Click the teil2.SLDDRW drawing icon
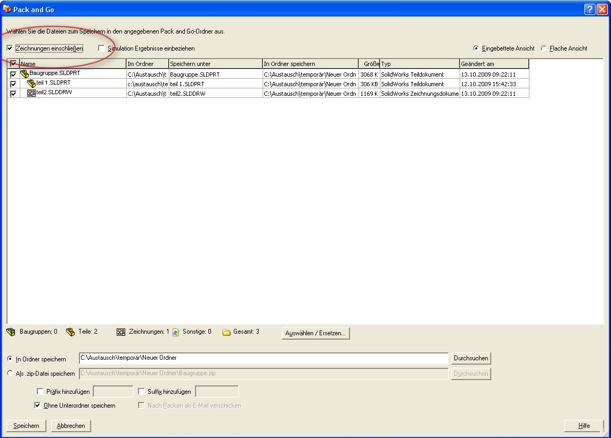Screen dimensions: 611x438 coord(31,93)
